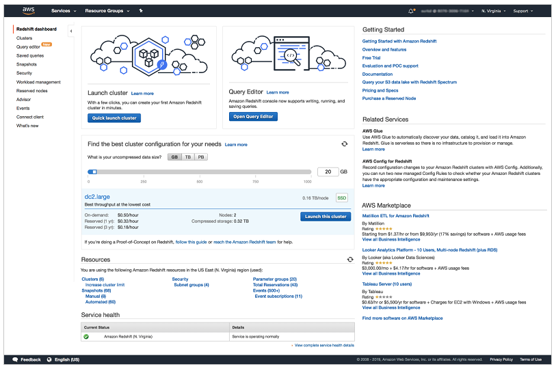Open the Privacy Policy footer link
The width and height of the screenshot is (556, 371).
pos(501,359)
